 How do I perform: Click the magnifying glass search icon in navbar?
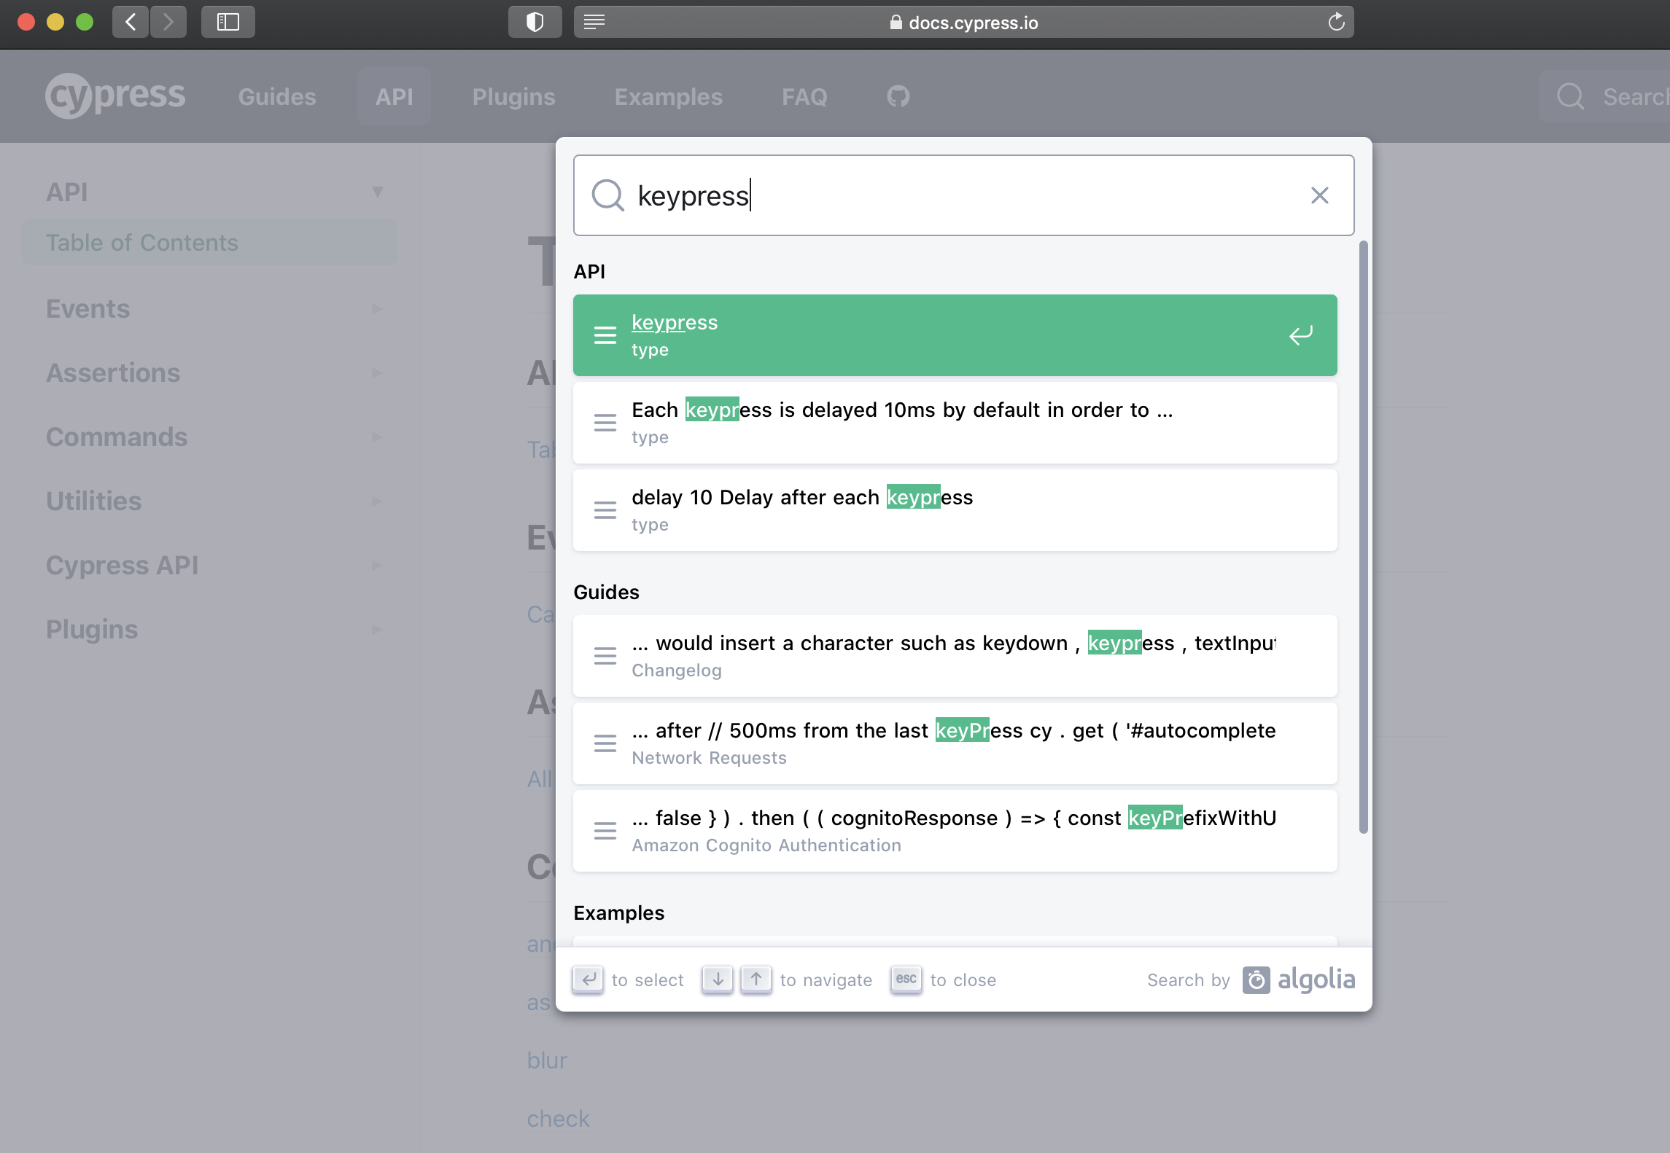[x=1569, y=95]
